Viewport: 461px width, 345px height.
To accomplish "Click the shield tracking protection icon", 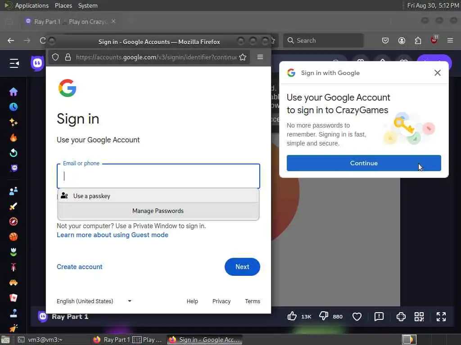I will pyautogui.click(x=55, y=57).
